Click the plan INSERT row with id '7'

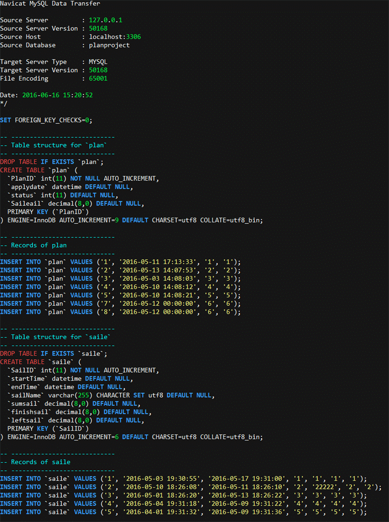point(120,304)
